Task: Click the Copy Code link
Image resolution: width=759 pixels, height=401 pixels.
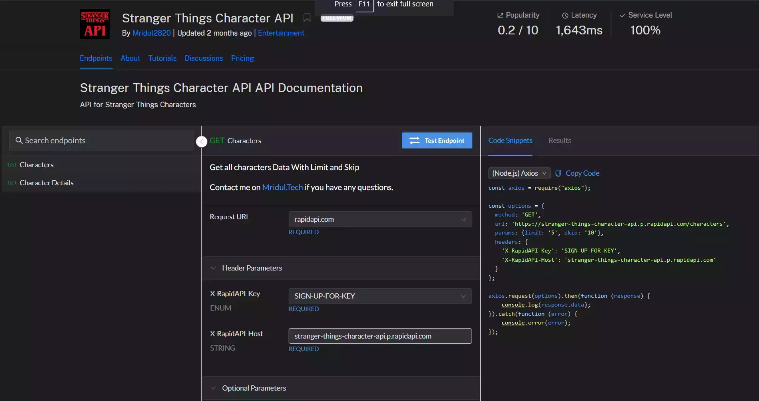Action: [582, 173]
